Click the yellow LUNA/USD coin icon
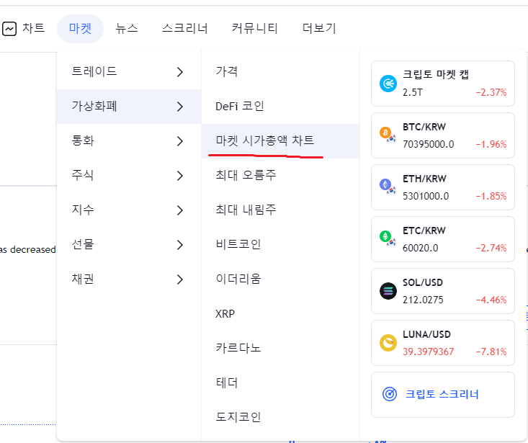 pos(388,343)
